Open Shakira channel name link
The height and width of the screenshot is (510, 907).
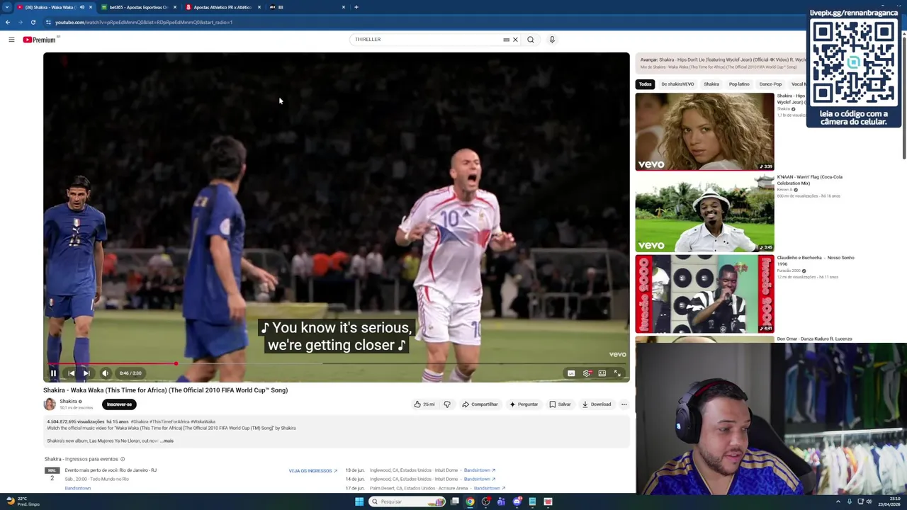pos(69,402)
